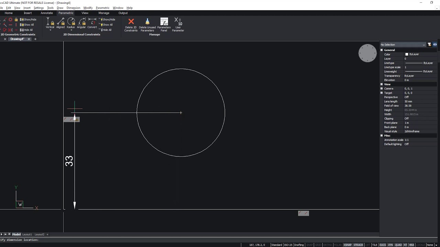Show/Hide dimensional constraints
This screenshot has width=440, height=247.
[107, 20]
